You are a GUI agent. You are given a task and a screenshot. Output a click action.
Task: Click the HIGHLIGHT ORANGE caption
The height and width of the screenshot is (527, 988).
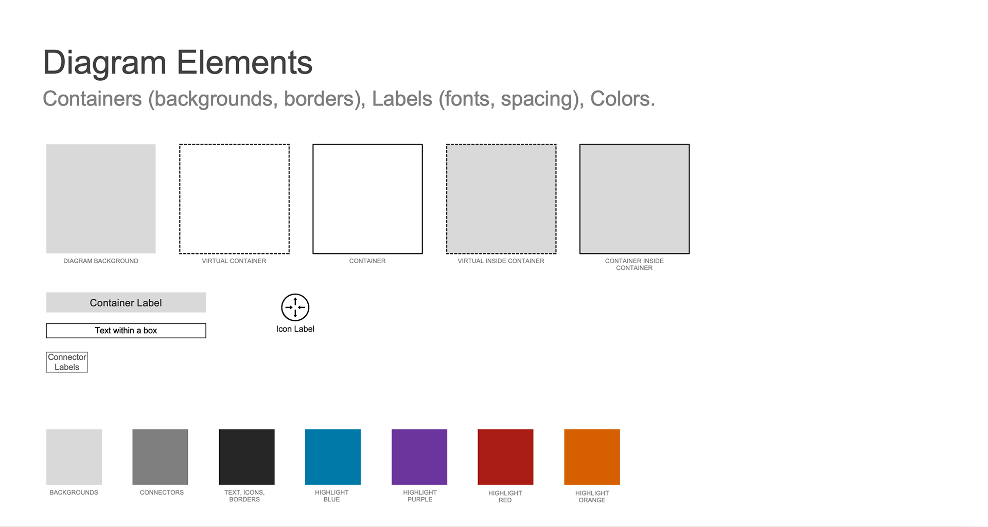(x=592, y=497)
